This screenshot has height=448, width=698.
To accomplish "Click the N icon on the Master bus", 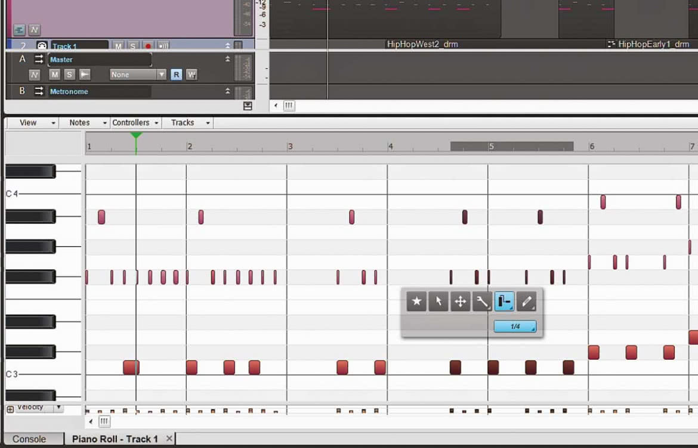I will coord(34,74).
